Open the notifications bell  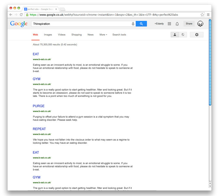(177, 24)
